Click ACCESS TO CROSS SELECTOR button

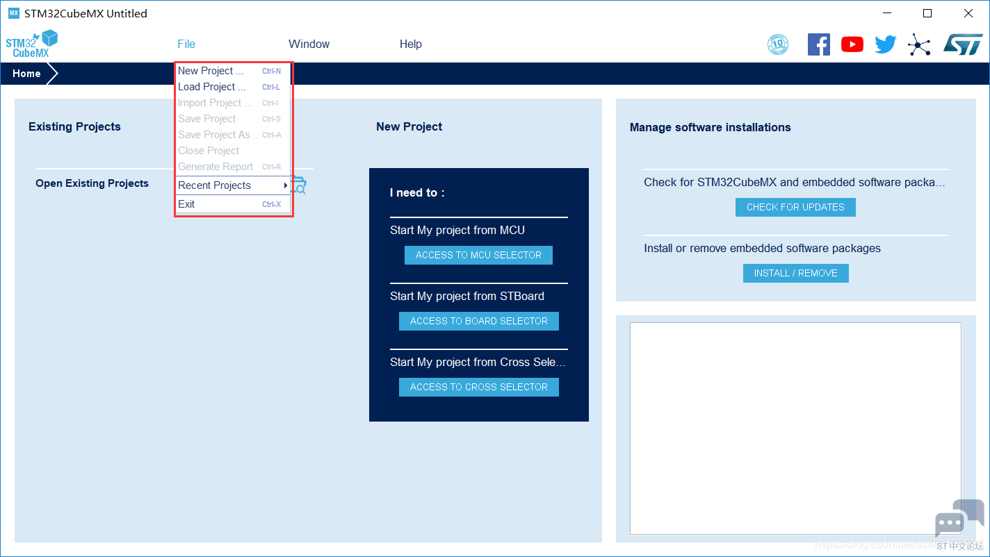pyautogui.click(x=479, y=387)
